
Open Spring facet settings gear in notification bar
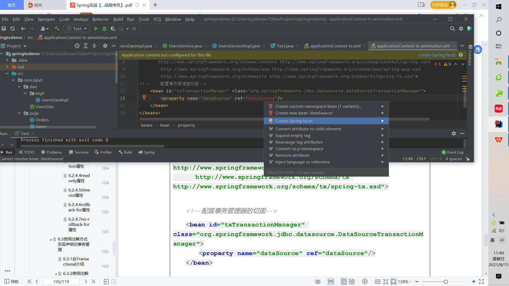coord(461,55)
